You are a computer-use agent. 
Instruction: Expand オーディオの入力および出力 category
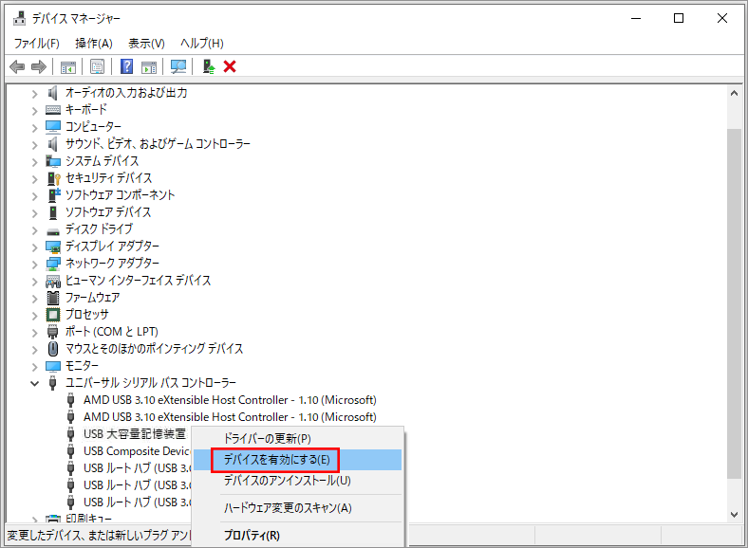(34, 94)
